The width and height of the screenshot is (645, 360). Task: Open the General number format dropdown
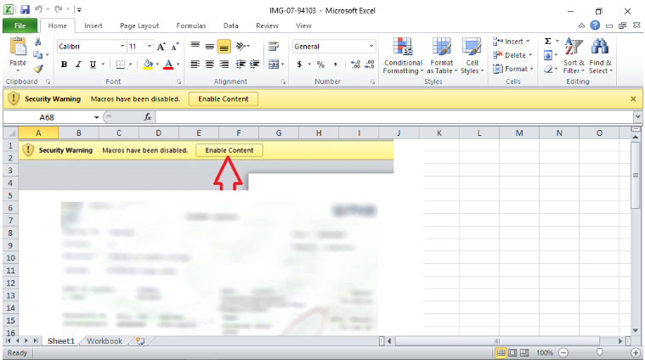pyautogui.click(x=371, y=47)
